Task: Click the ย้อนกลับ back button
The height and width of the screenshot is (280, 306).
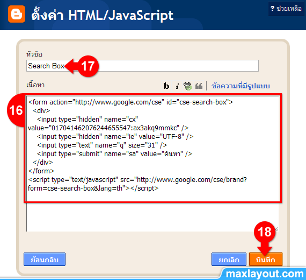Action: tap(45, 260)
